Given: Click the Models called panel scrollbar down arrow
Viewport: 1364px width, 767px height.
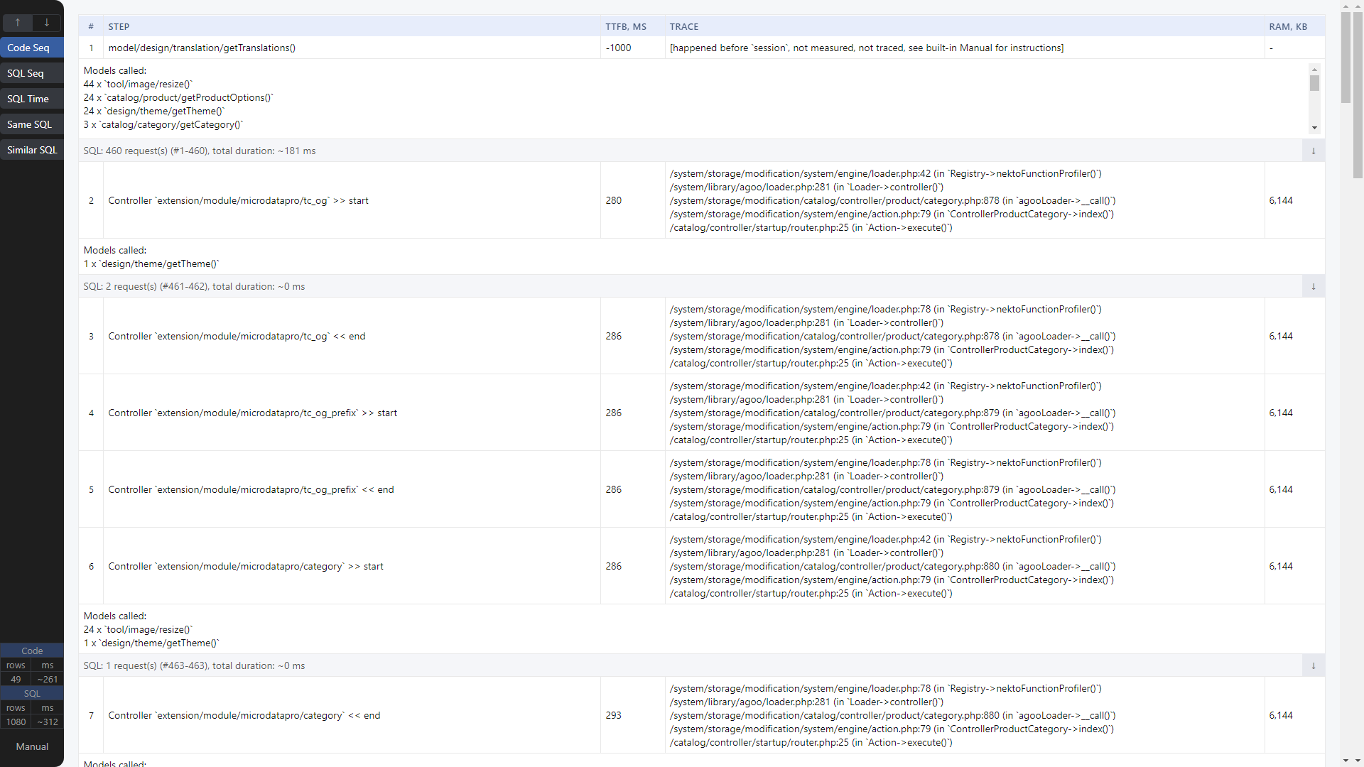Looking at the screenshot, I should point(1314,129).
